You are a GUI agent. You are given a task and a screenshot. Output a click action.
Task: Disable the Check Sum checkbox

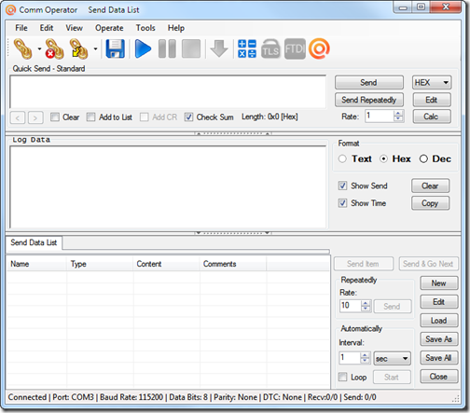[188, 117]
